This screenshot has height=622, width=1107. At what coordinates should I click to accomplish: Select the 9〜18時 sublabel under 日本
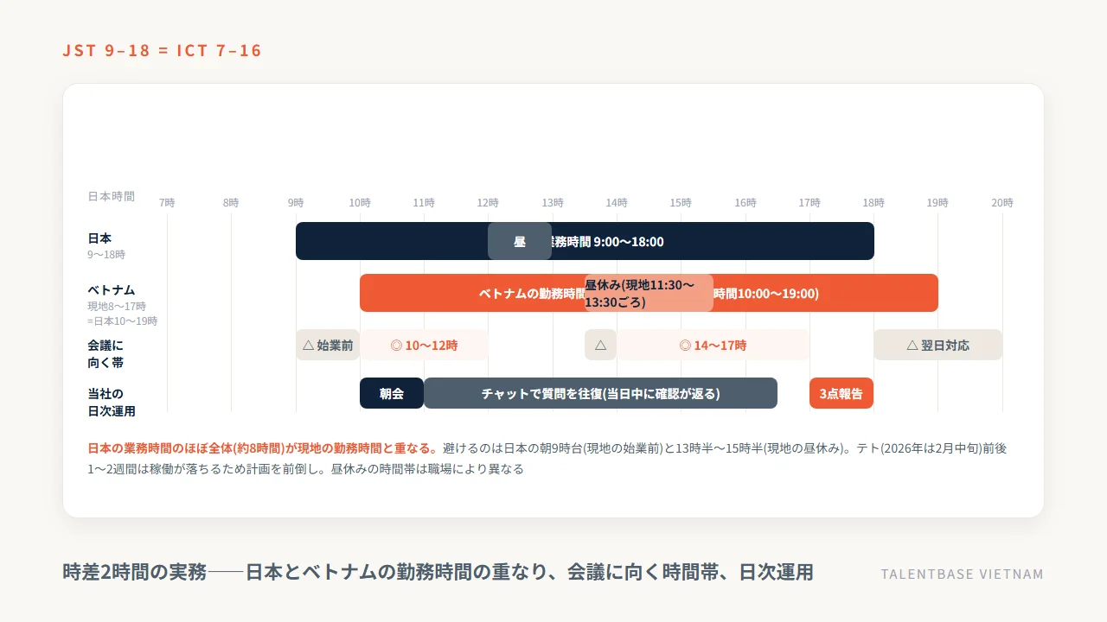106,255
